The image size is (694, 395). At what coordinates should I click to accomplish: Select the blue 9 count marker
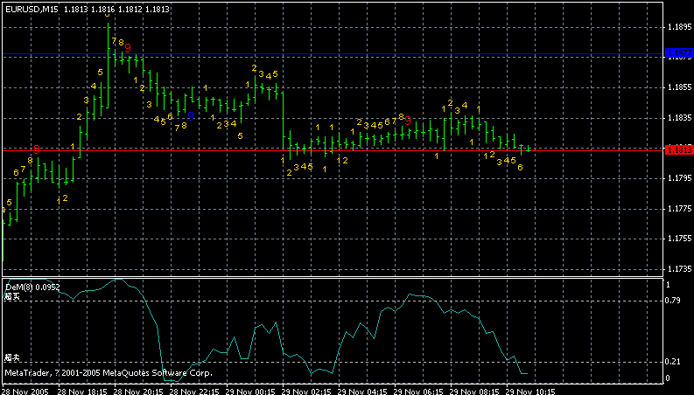[x=192, y=115]
